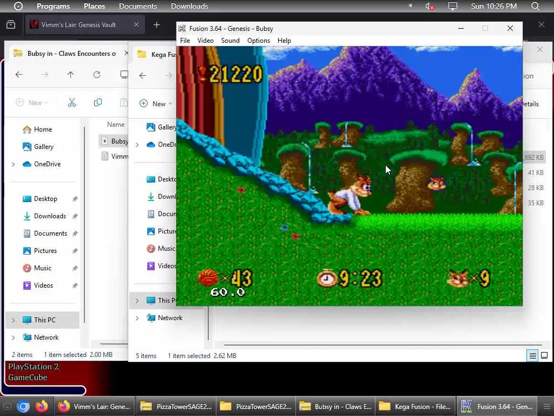Click the muted volume icon in top panel
The height and width of the screenshot is (416, 554).
coord(430,6)
